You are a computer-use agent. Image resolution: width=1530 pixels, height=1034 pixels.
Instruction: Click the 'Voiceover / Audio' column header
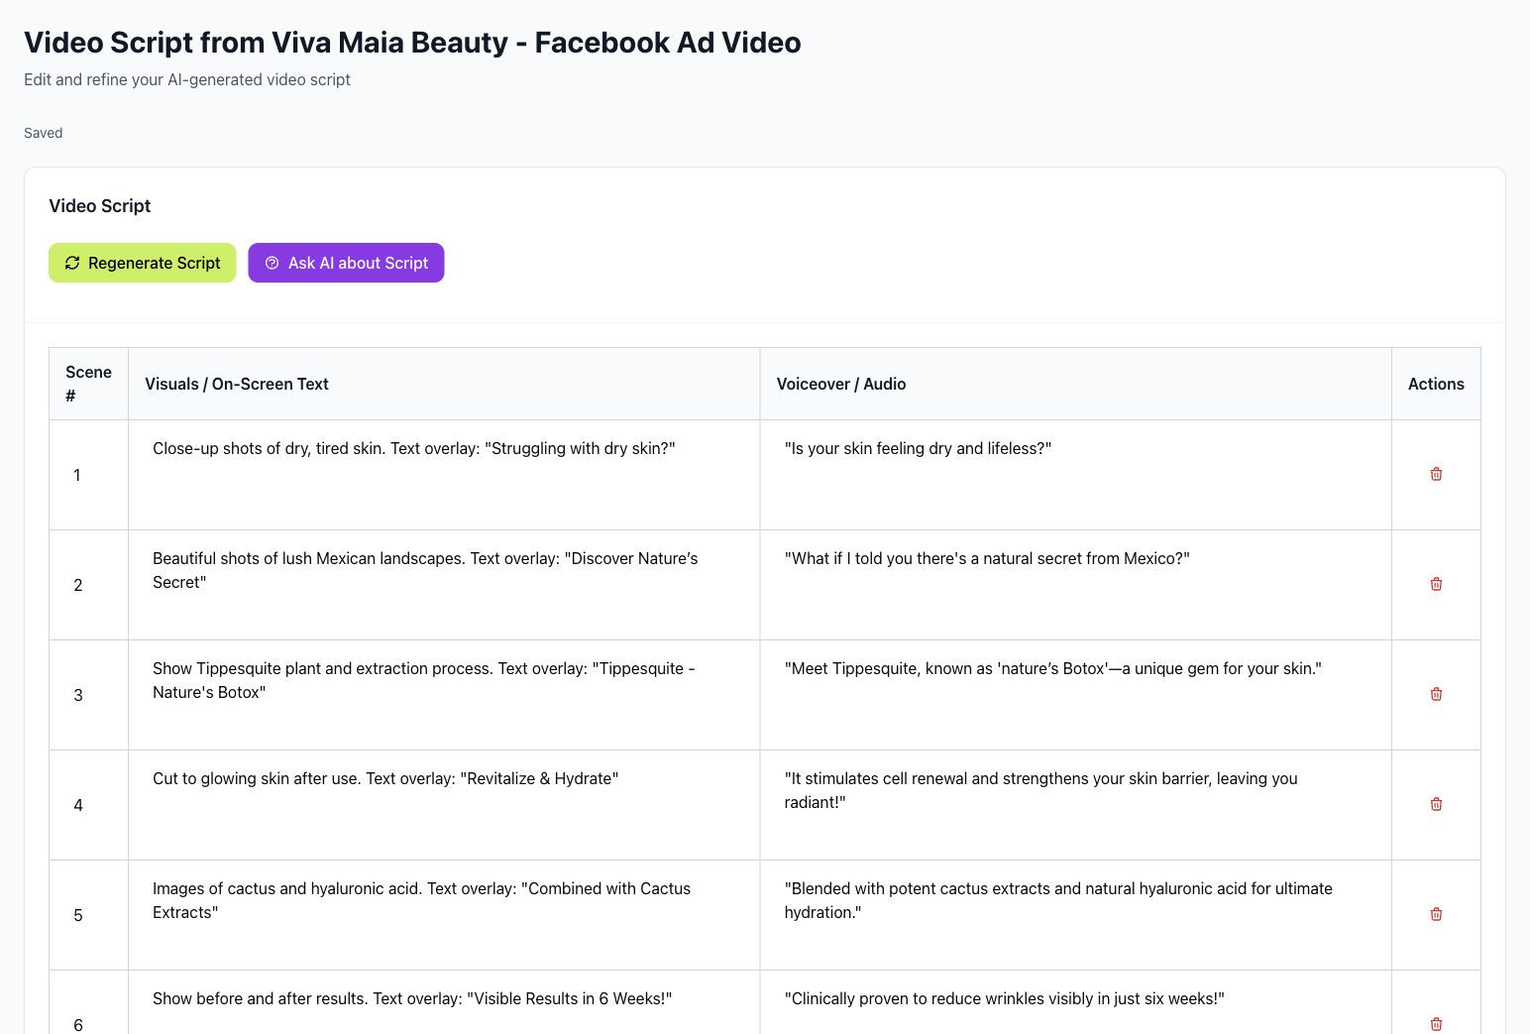tap(1076, 384)
